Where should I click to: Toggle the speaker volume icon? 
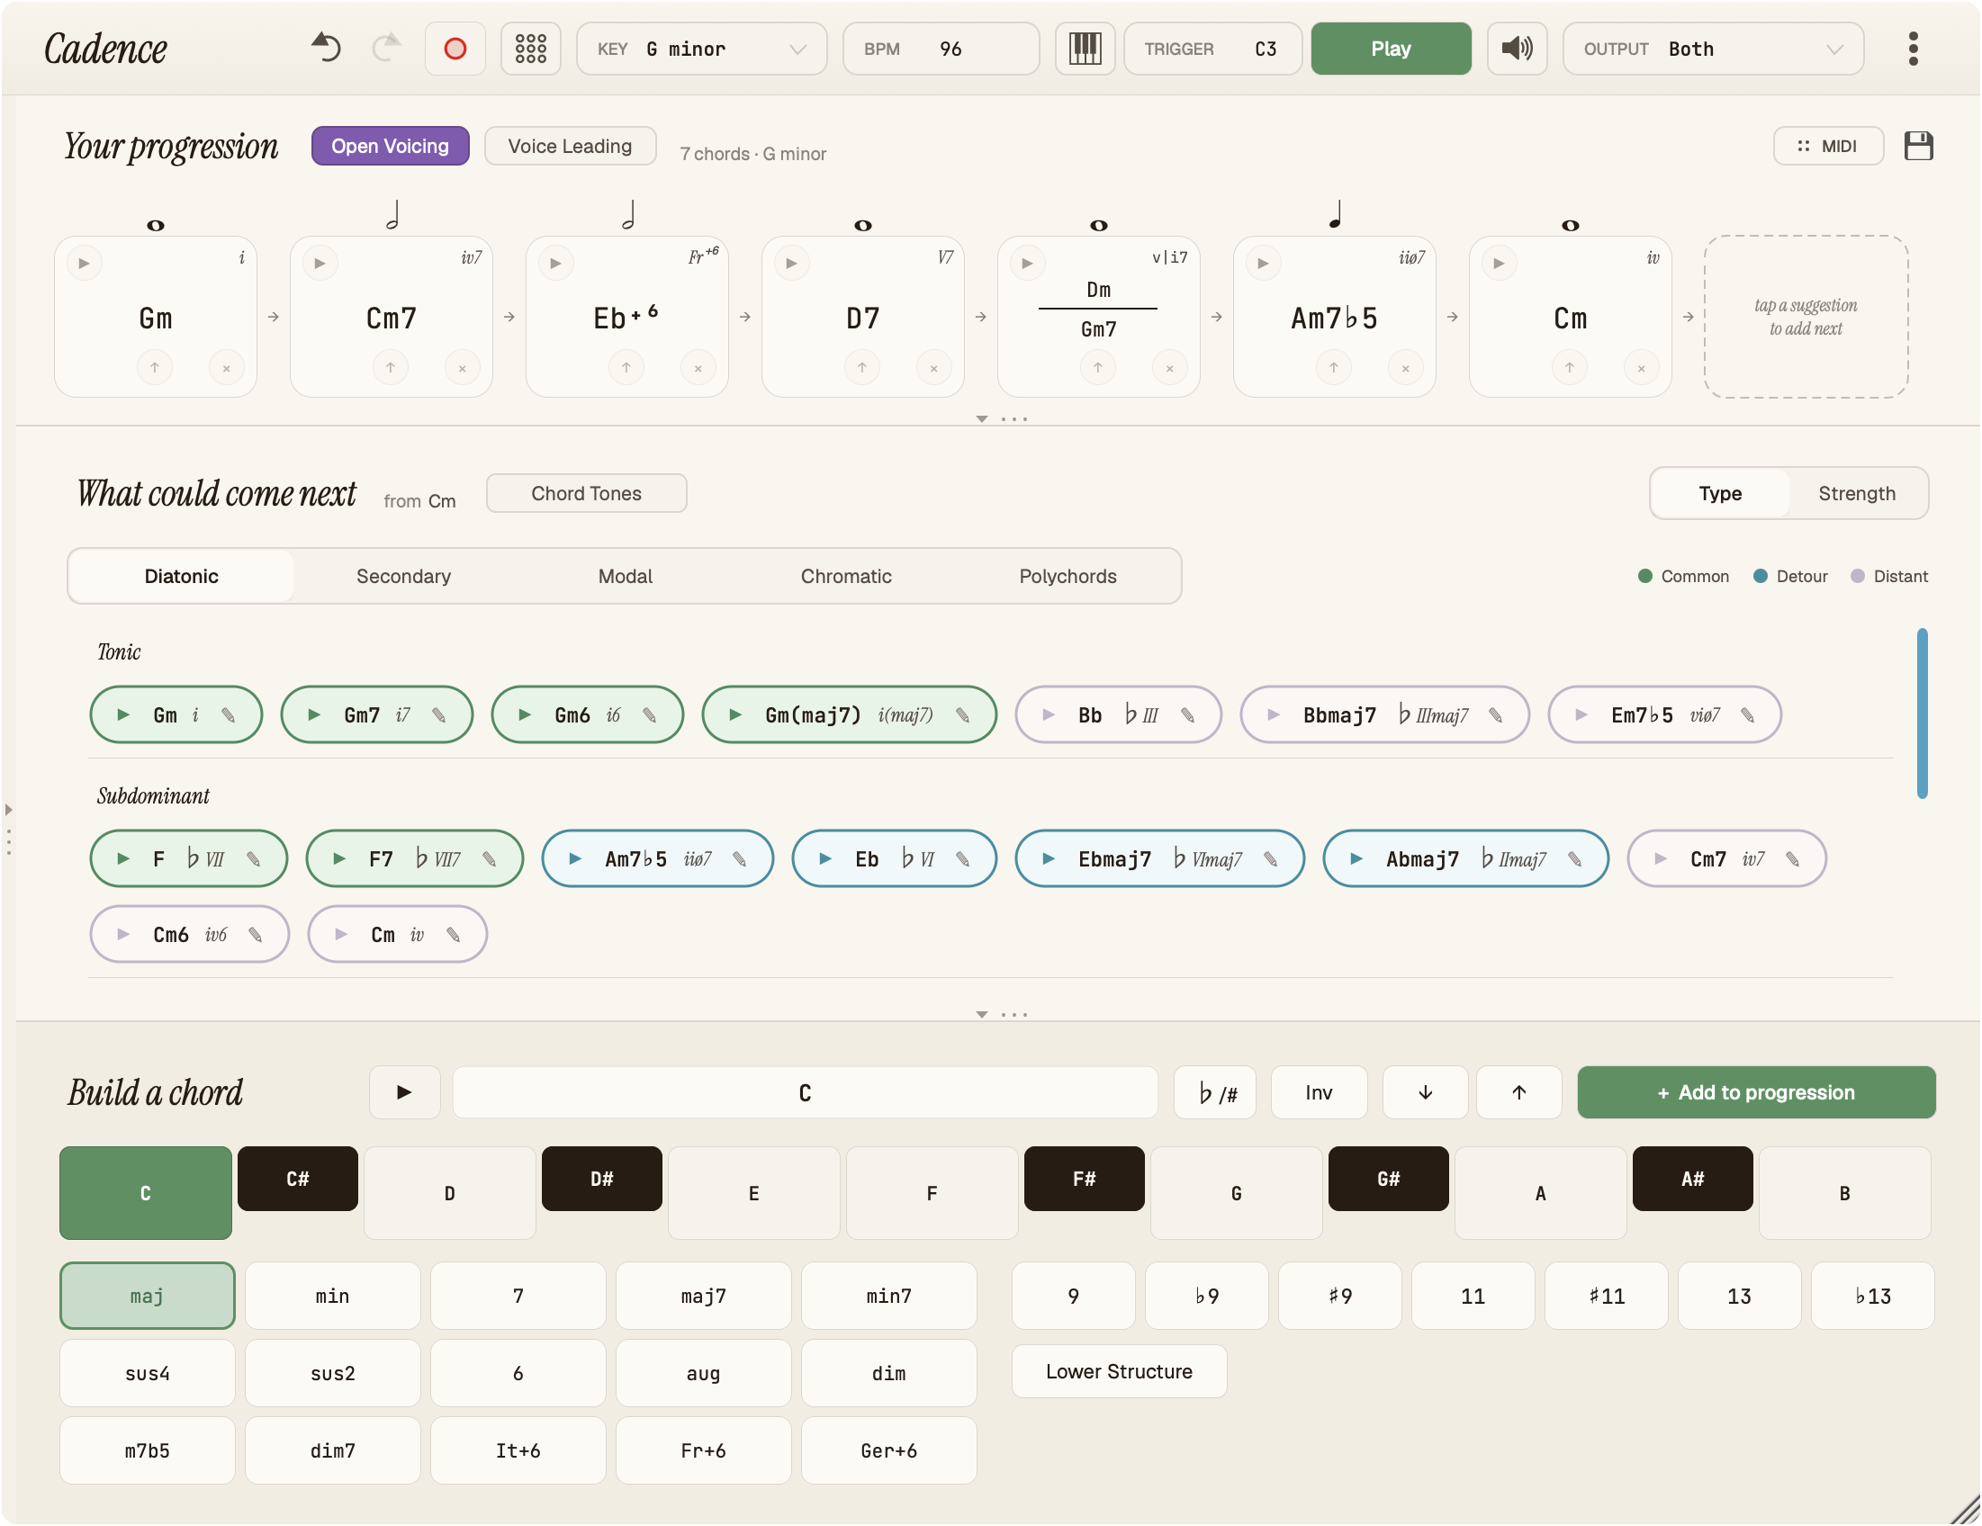pos(1517,48)
